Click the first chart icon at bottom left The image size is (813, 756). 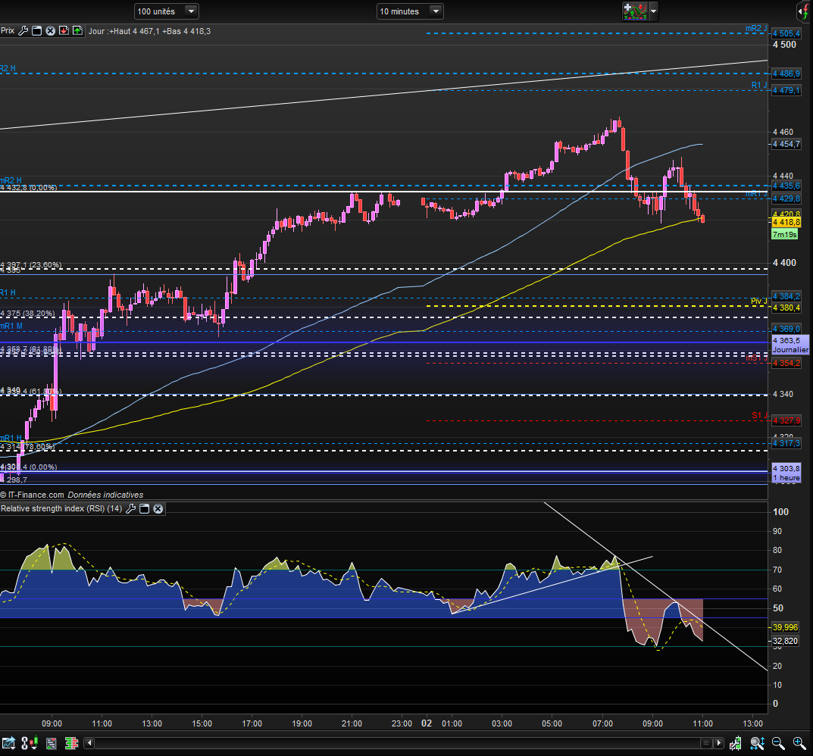click(9, 743)
